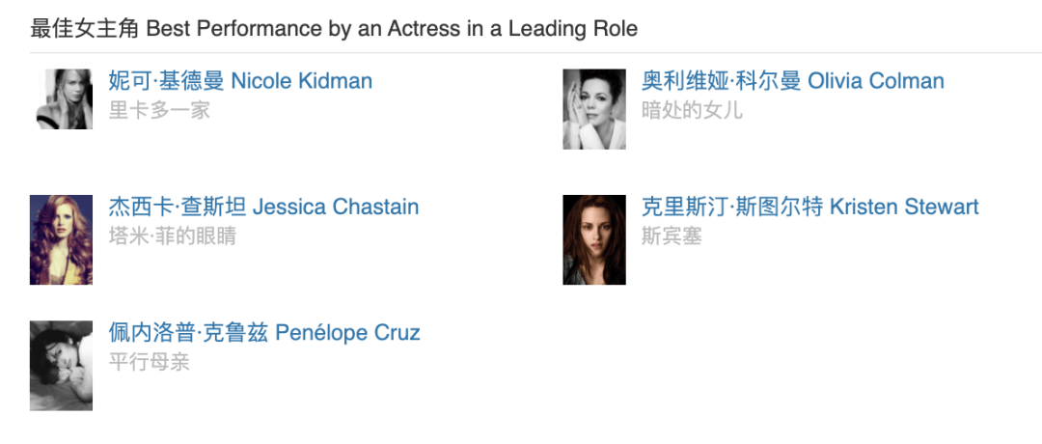Open the Chinese name link 佩内洛普·克鲁兹

click(x=188, y=333)
